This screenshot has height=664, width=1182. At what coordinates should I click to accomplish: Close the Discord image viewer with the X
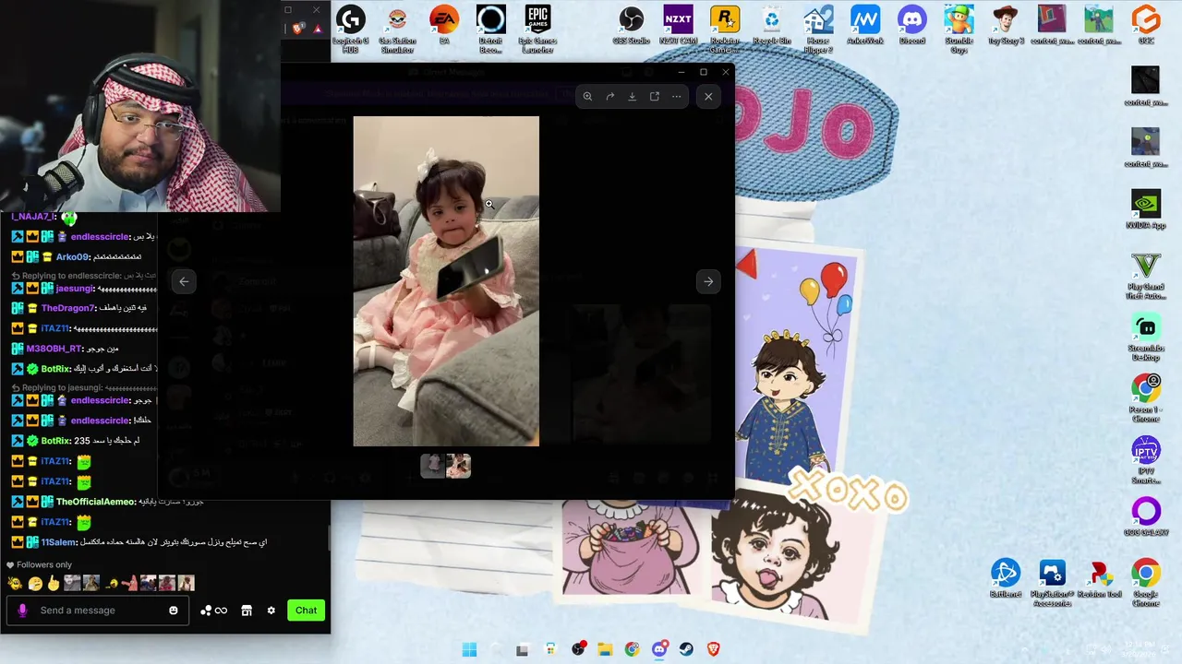[708, 96]
